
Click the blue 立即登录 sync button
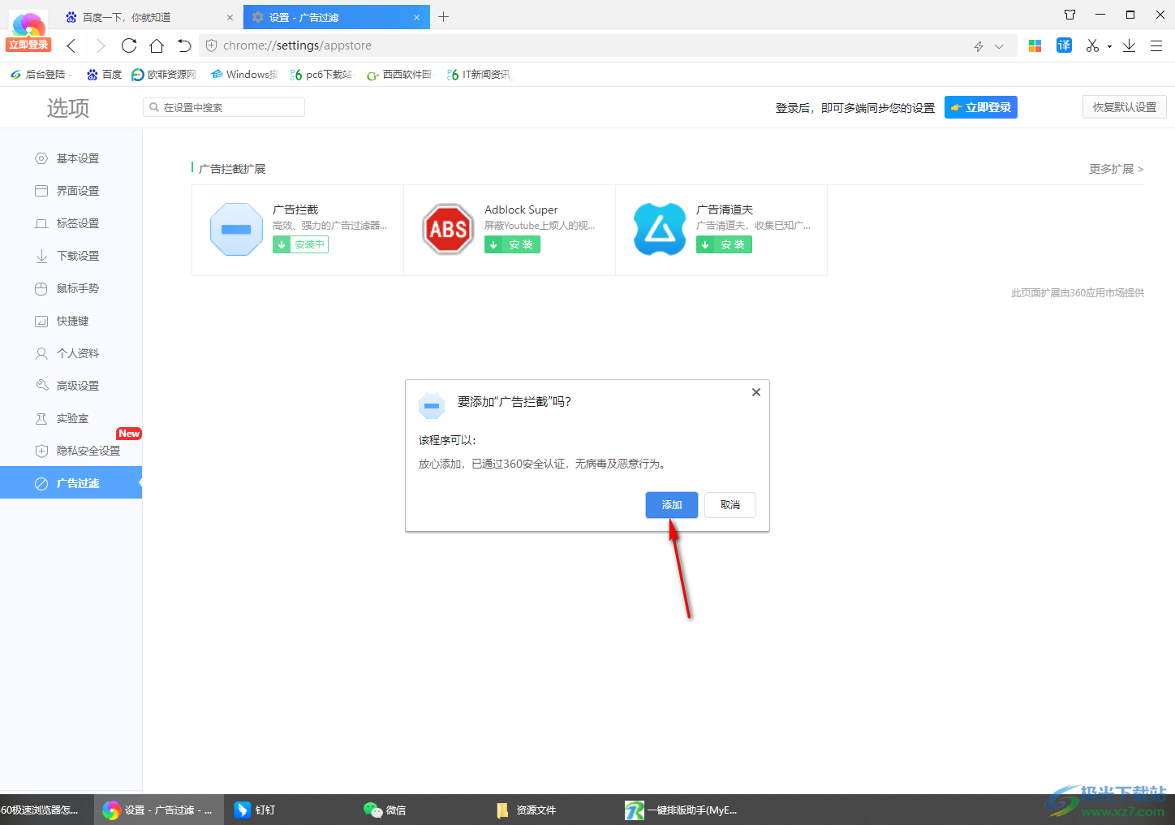point(980,107)
